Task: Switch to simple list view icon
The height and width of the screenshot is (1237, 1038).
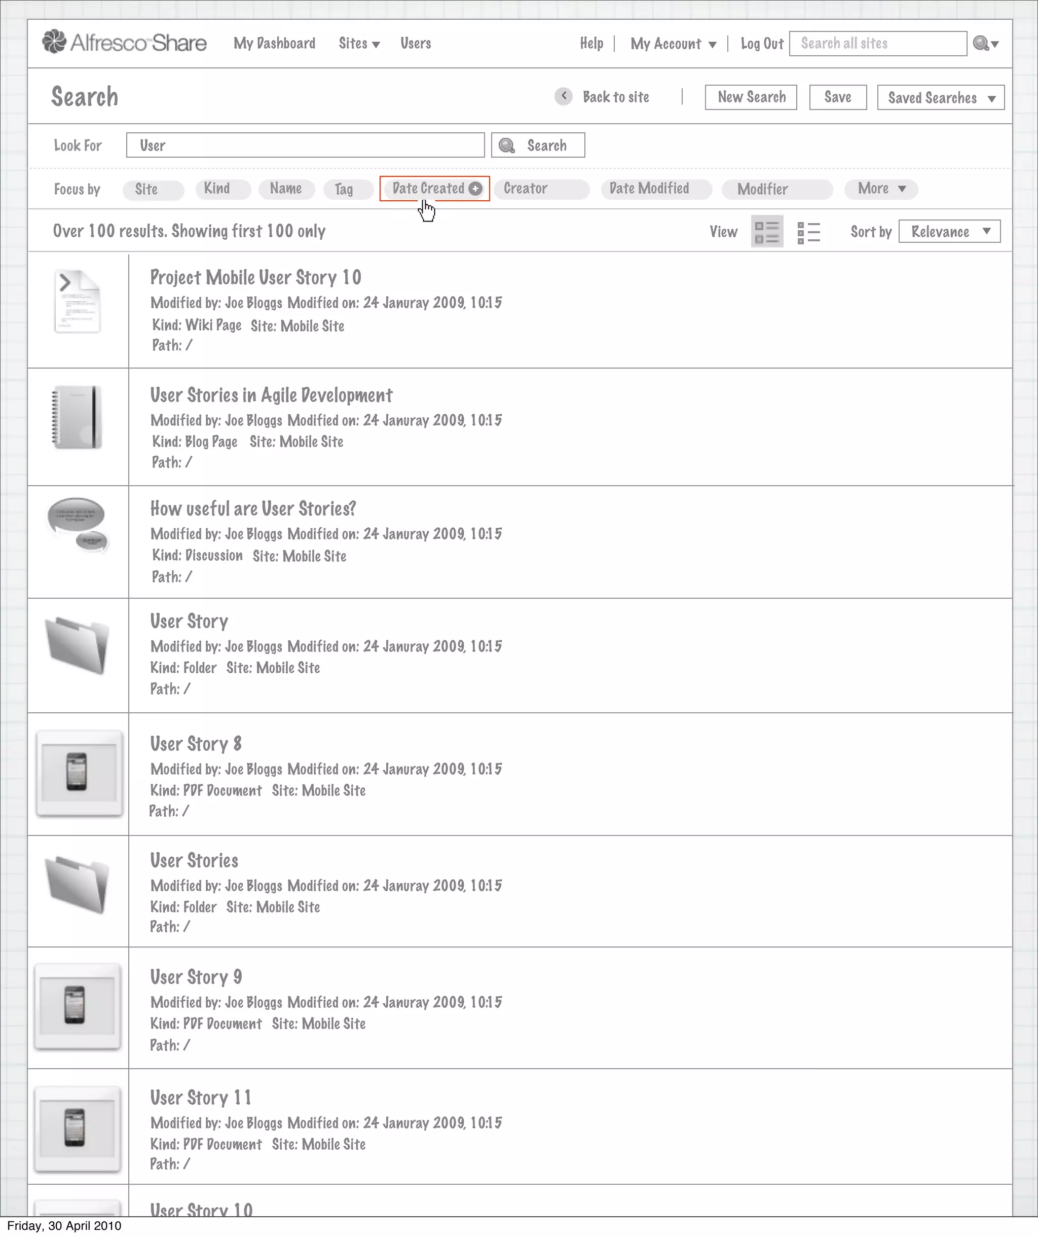Action: pos(808,232)
